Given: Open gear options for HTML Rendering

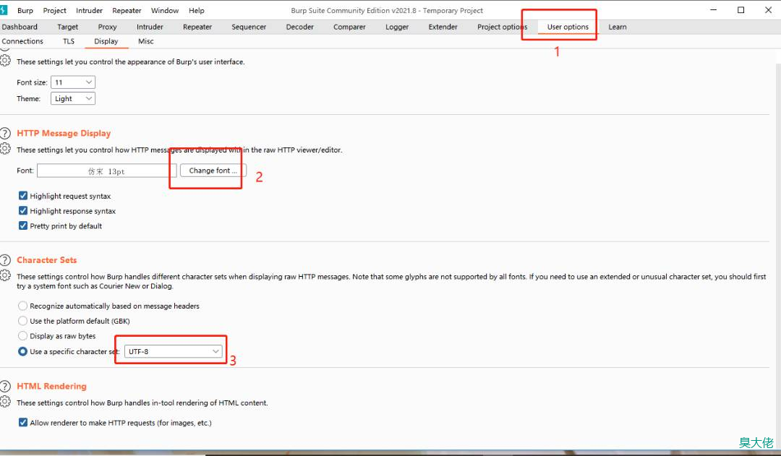Looking at the screenshot, I should 5,401.
